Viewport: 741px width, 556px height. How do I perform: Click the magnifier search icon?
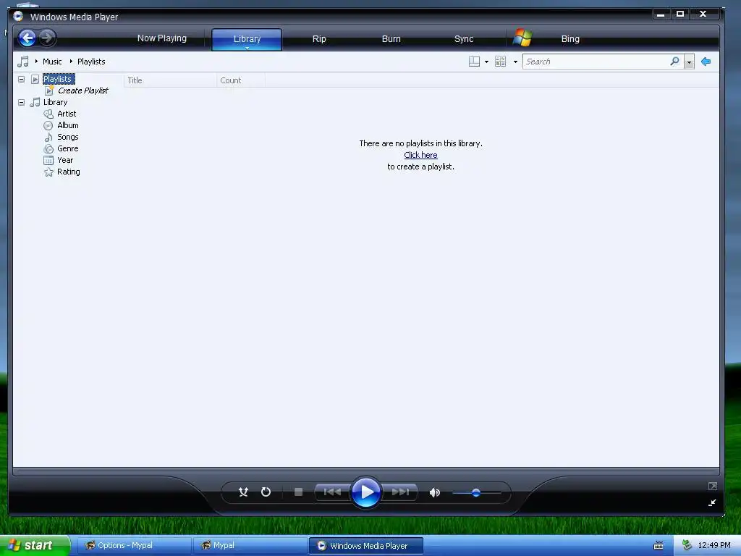click(x=675, y=62)
